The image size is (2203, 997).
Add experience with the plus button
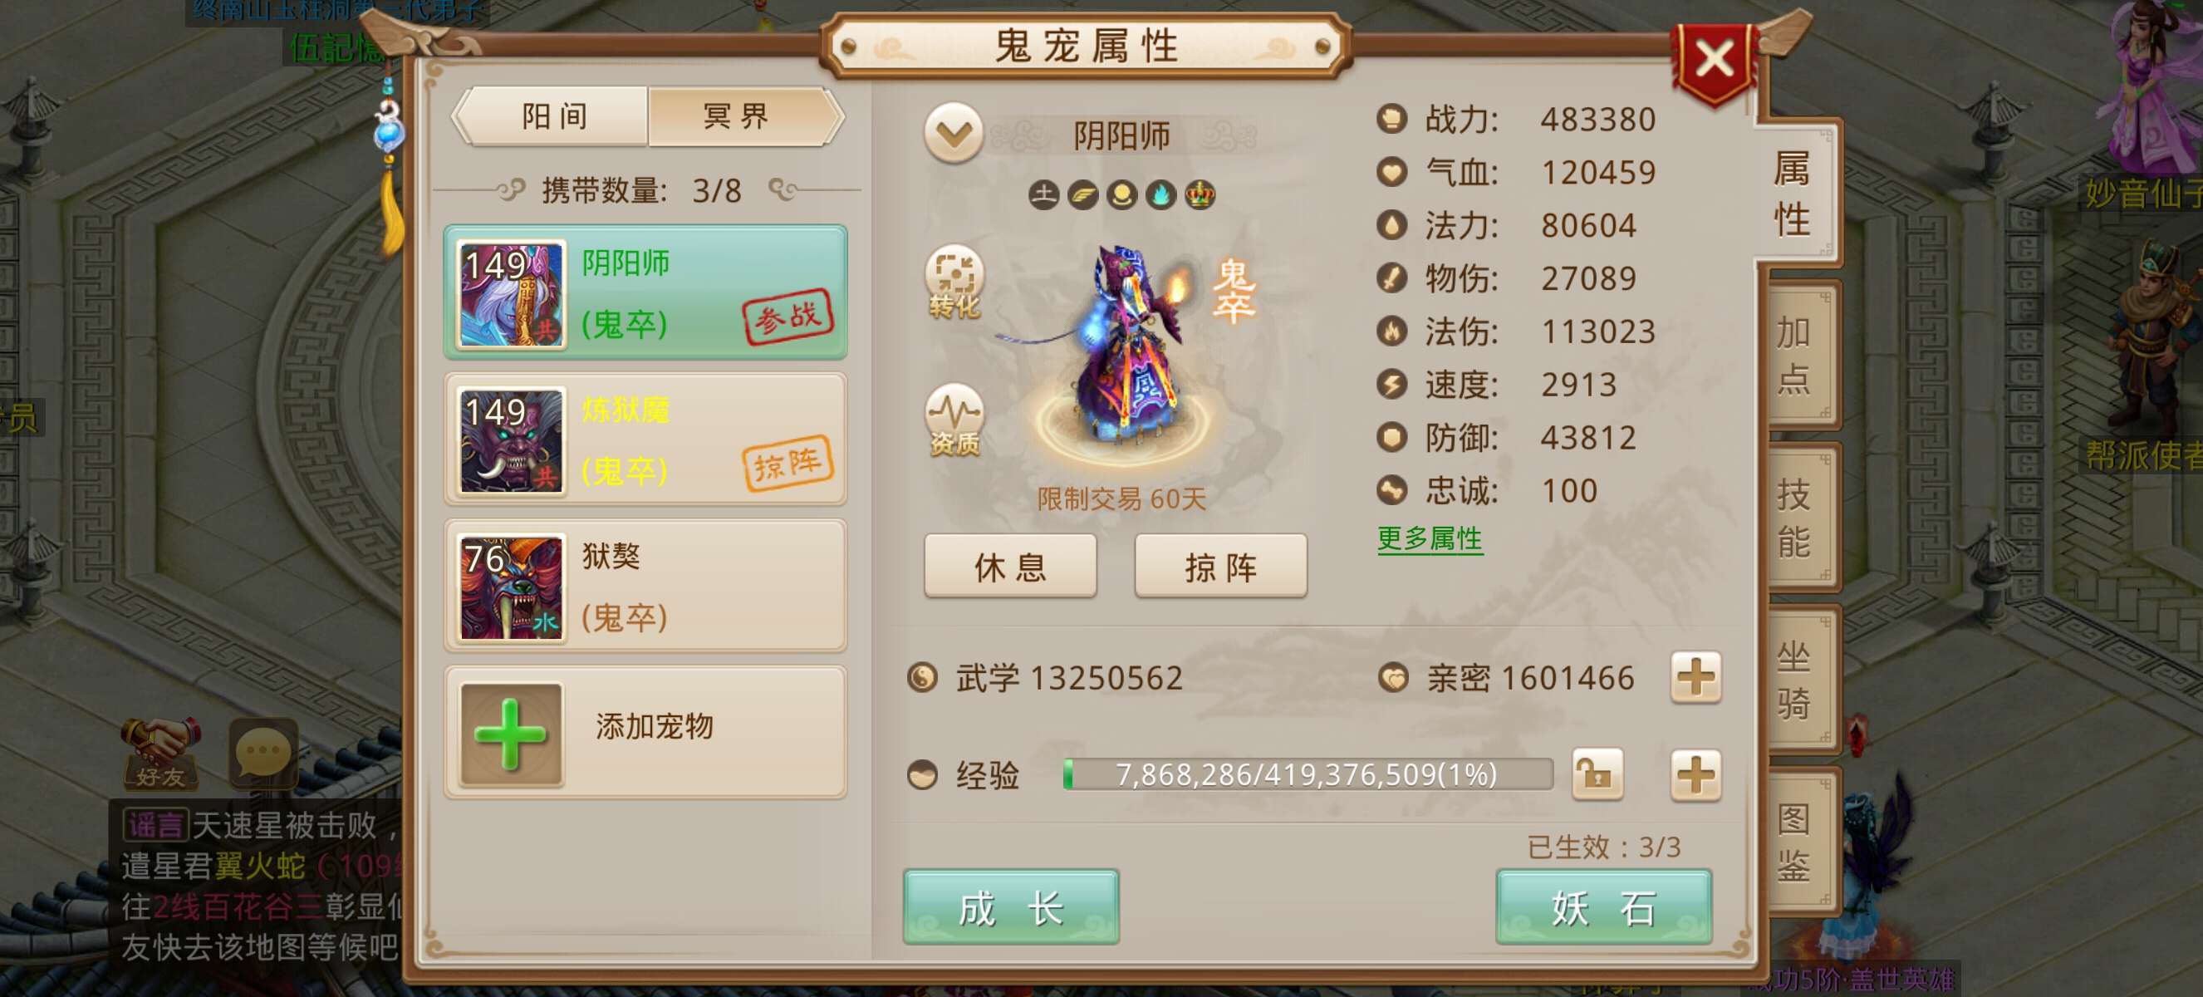coord(1695,774)
